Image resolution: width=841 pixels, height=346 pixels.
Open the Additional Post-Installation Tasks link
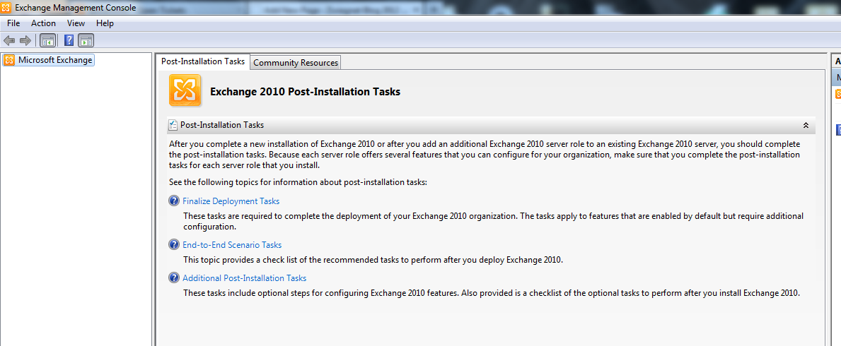245,278
